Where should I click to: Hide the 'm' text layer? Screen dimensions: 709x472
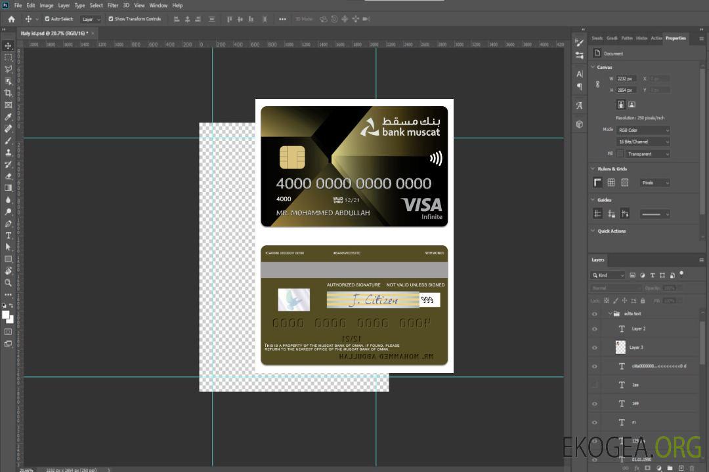coord(595,422)
